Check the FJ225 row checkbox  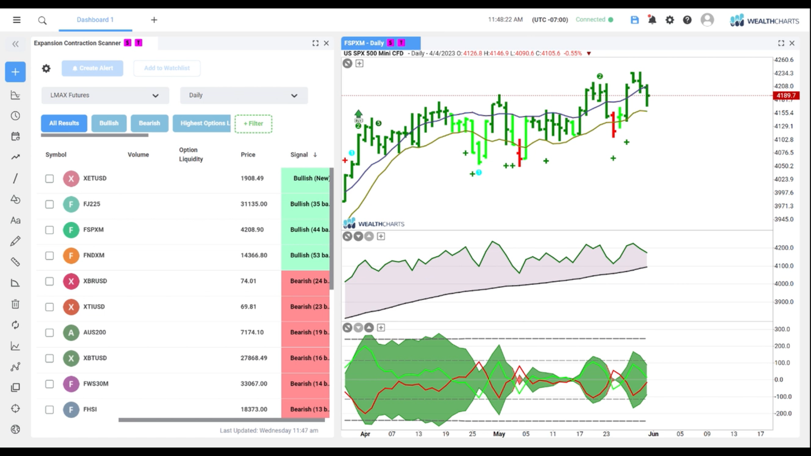click(x=49, y=204)
